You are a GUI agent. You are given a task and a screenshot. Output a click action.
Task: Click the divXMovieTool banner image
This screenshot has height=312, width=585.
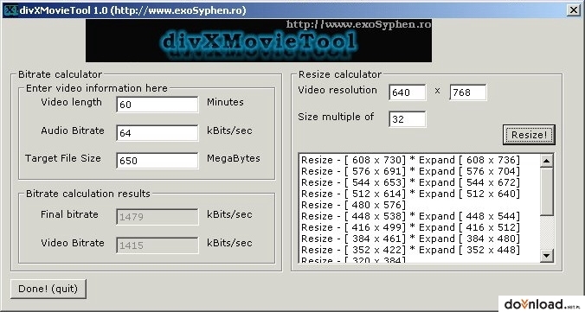(259, 41)
